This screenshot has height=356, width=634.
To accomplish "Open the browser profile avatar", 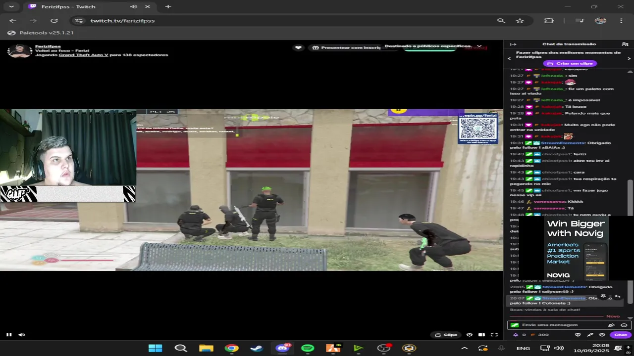I will pyautogui.click(x=600, y=21).
